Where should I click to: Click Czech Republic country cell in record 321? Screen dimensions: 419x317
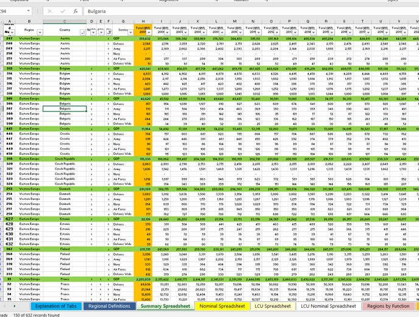(65, 169)
